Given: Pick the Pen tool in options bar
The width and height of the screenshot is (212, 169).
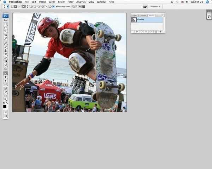Looking at the screenshot, I should pyautogui.click(x=24, y=6).
